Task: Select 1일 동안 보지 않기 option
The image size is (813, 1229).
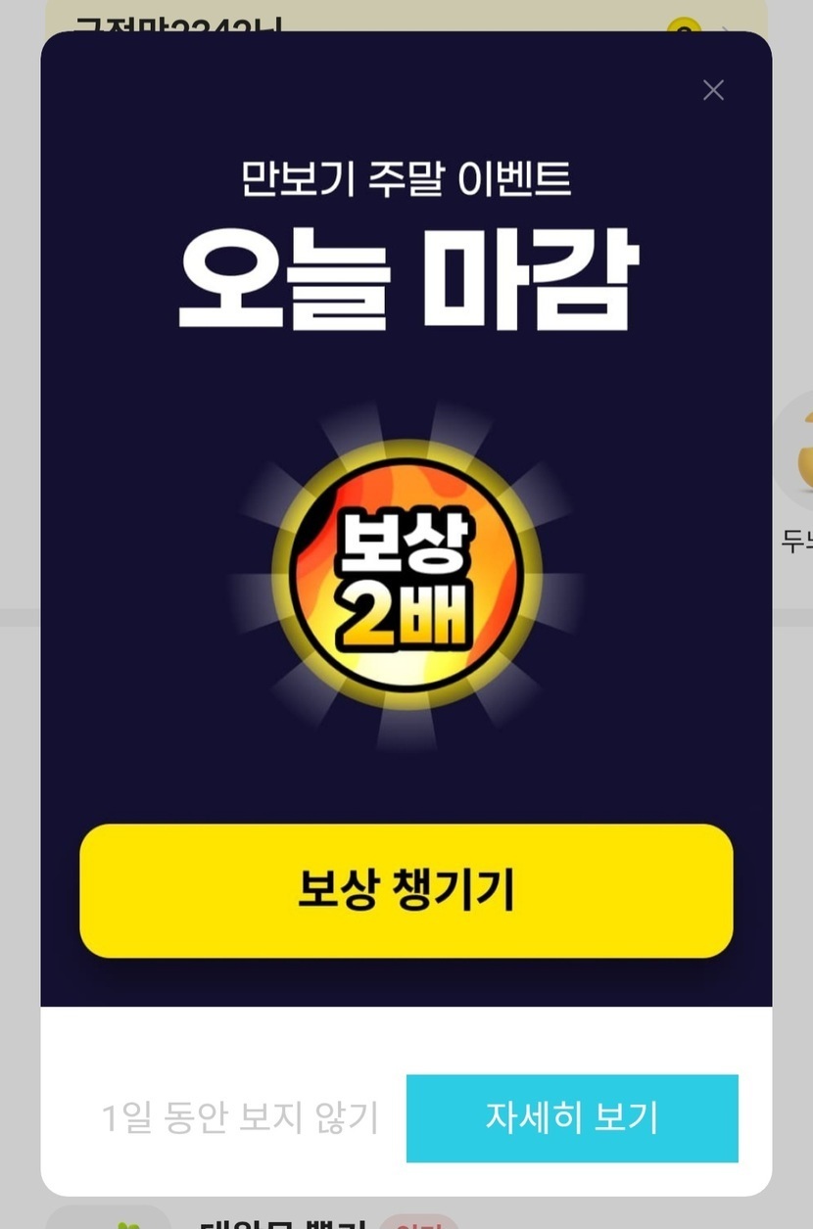Action: click(x=240, y=1117)
